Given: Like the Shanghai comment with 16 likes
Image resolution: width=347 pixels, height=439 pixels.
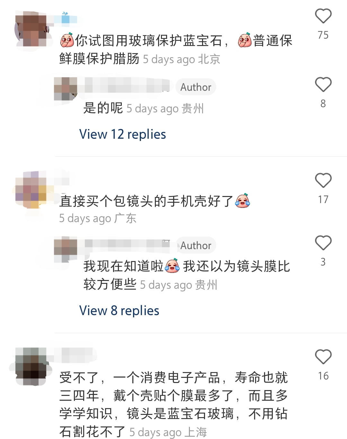Looking at the screenshot, I should (x=323, y=357).
